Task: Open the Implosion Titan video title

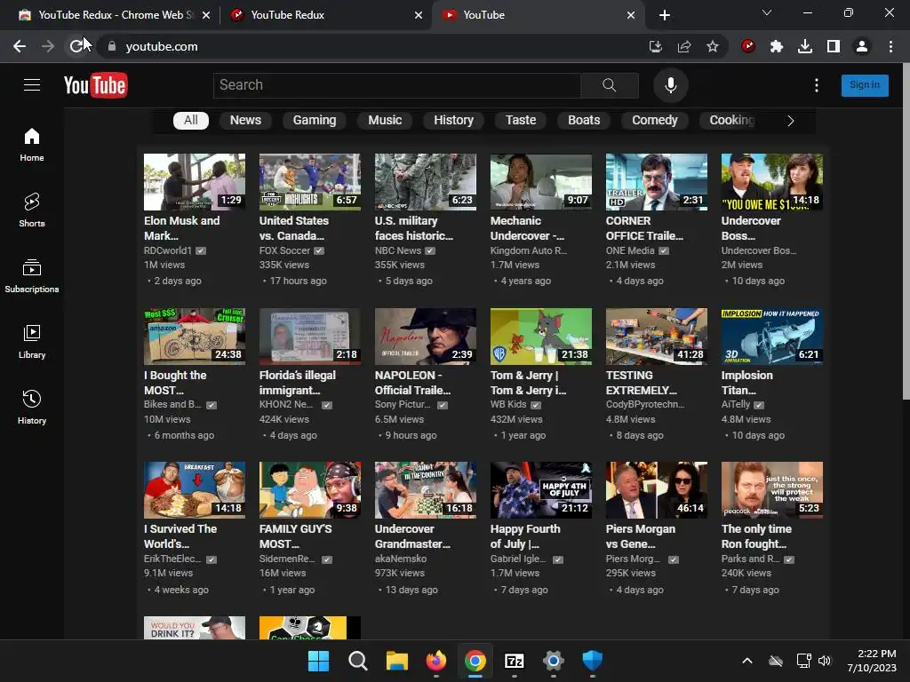Action: (x=746, y=383)
